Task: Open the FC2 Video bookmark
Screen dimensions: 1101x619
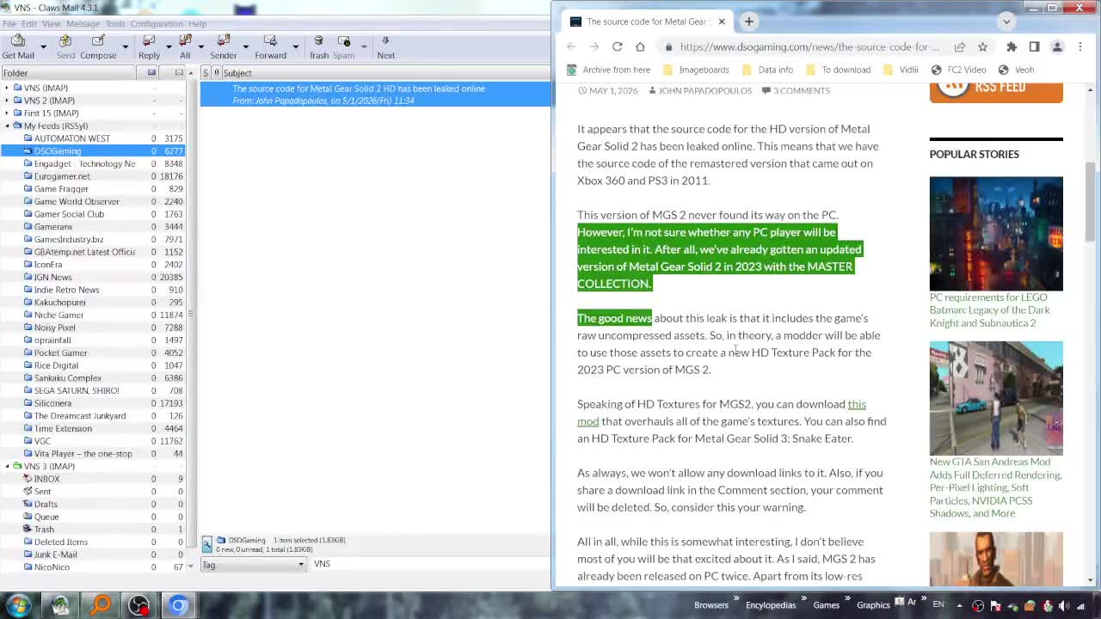Action: [958, 70]
